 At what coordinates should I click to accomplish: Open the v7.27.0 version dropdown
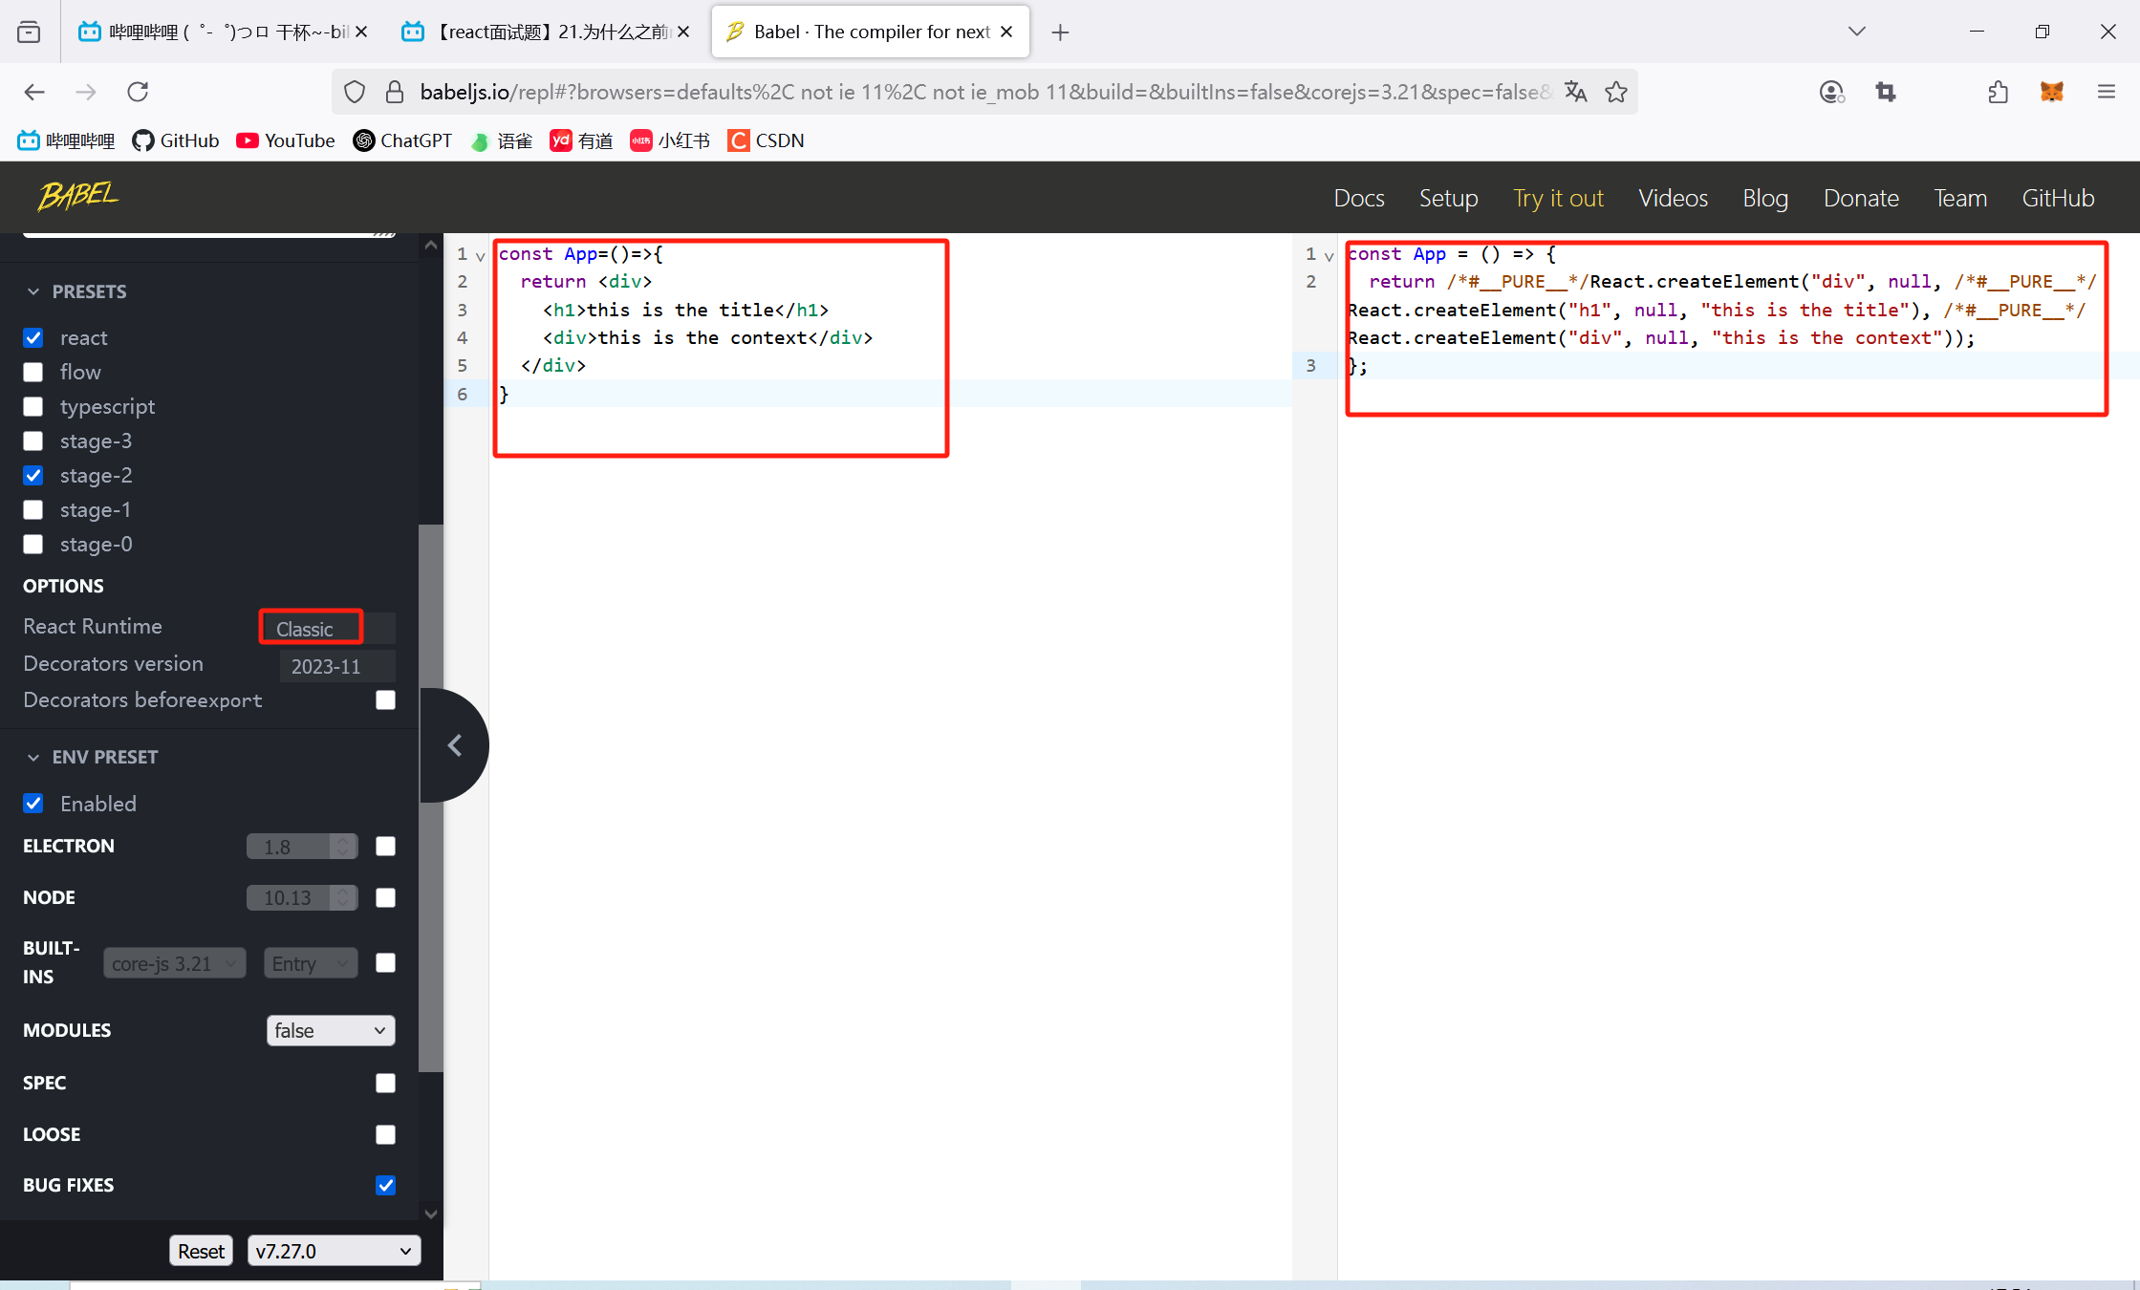point(334,1251)
